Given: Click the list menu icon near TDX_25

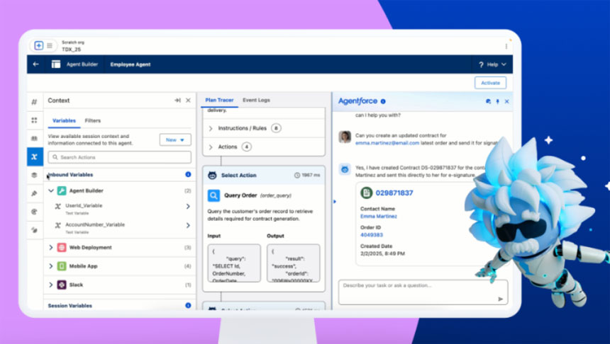Looking at the screenshot, I should (50, 45).
